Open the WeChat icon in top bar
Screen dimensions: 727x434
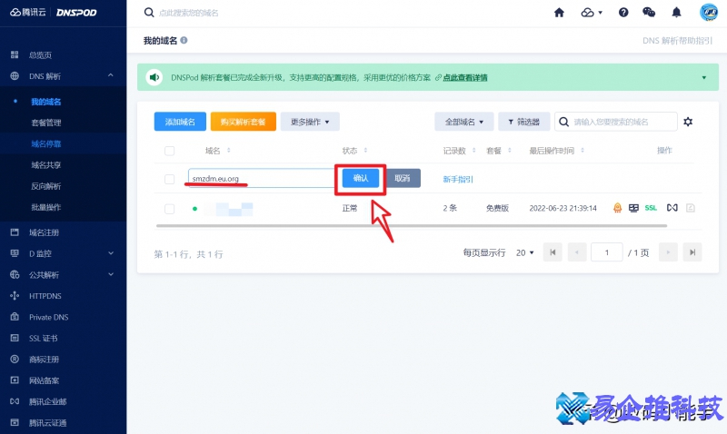coord(649,13)
